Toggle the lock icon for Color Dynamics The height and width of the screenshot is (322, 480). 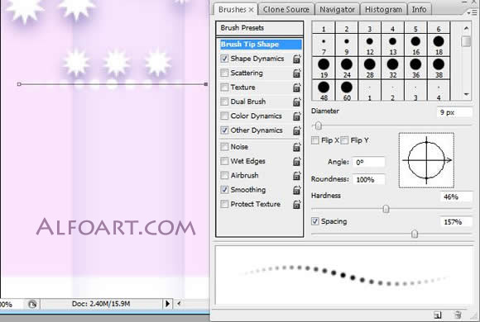pyautogui.click(x=296, y=116)
